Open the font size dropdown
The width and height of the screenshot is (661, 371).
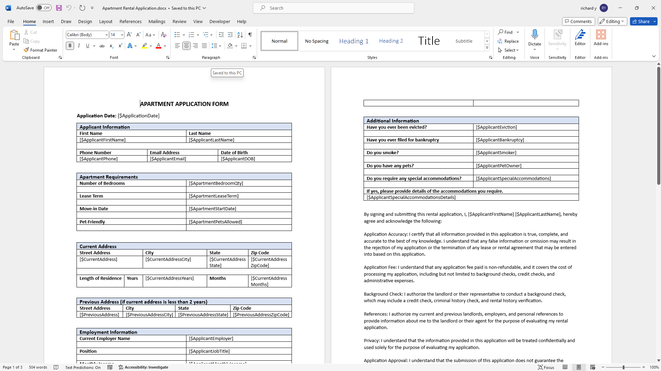click(122, 35)
